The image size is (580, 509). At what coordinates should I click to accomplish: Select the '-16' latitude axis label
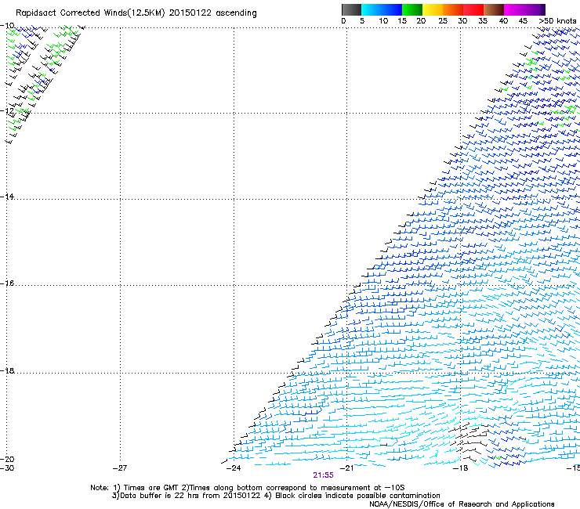coord(7,283)
